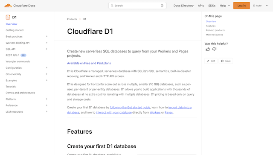Open the Help dropdown menu
Image resolution: width=273 pixels, height=155 pixels.
[225, 6]
